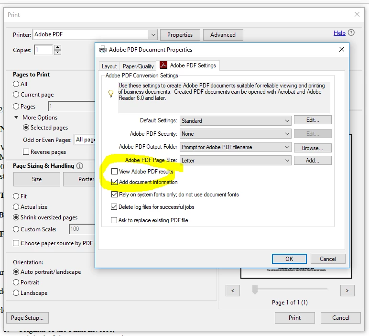Viewport: 369px width, 336px height.
Task: Confirm properties dialog with OK
Action: click(289, 259)
